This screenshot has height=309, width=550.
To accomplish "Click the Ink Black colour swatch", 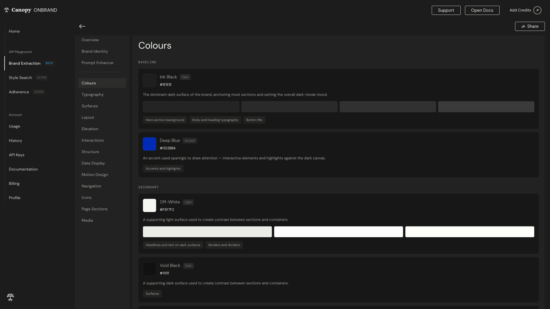I will point(149,80).
